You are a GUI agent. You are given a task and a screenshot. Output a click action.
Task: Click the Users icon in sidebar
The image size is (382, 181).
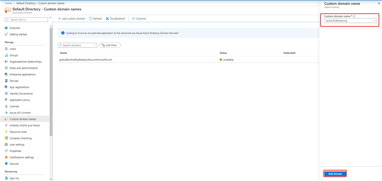coord(6,49)
